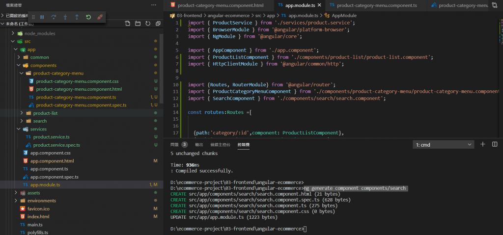The image size is (503, 235).
Task: Select app.module.ts in explorer tree
Action: click(45, 184)
